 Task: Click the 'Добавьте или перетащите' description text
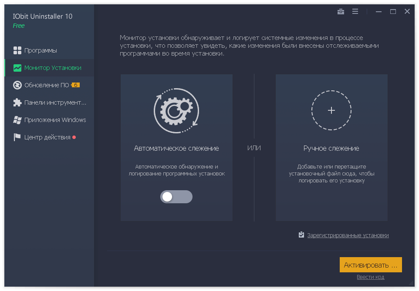(x=331, y=173)
